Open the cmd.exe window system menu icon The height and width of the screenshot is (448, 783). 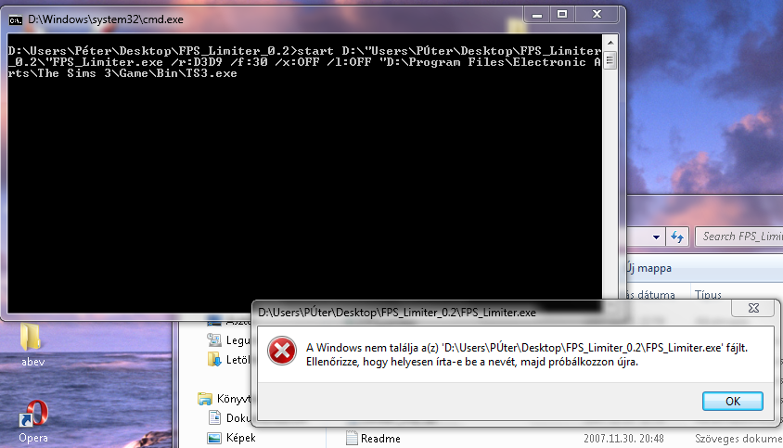16,19
